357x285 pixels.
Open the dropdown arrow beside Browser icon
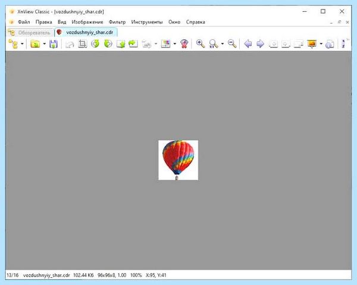(x=22, y=43)
